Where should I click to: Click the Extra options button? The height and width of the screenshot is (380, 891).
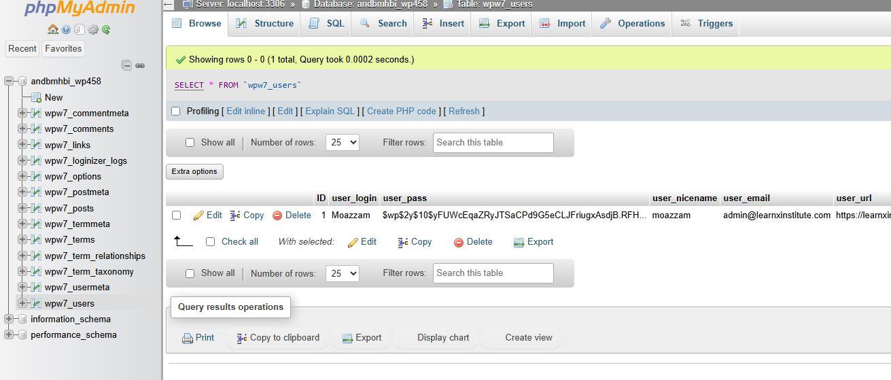(x=194, y=171)
